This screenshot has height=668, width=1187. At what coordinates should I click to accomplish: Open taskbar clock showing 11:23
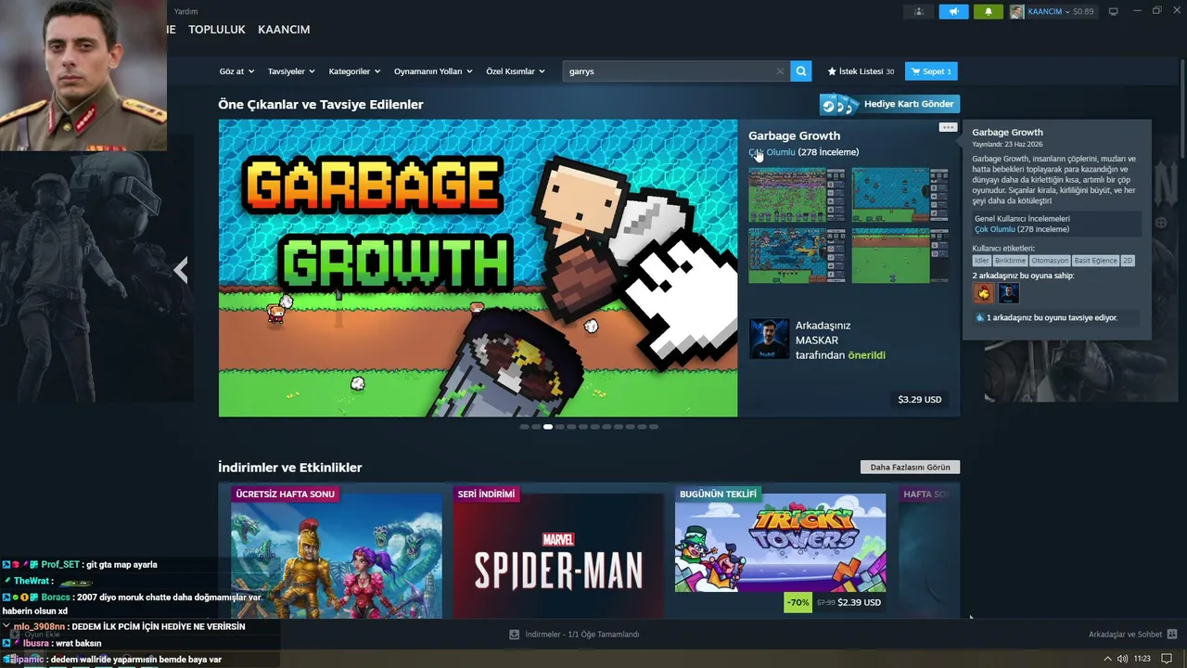click(1142, 659)
